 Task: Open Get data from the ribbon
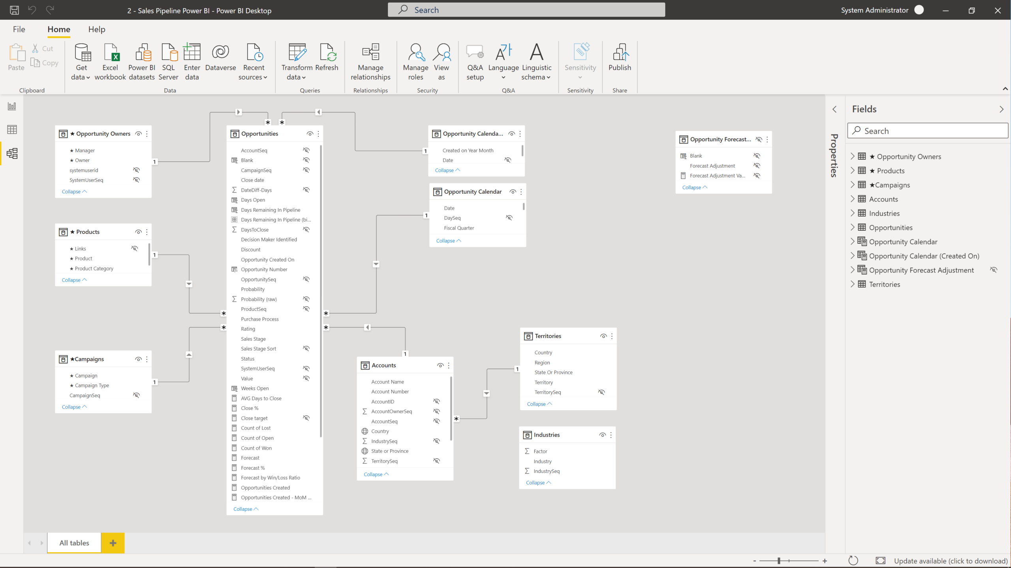coord(81,61)
